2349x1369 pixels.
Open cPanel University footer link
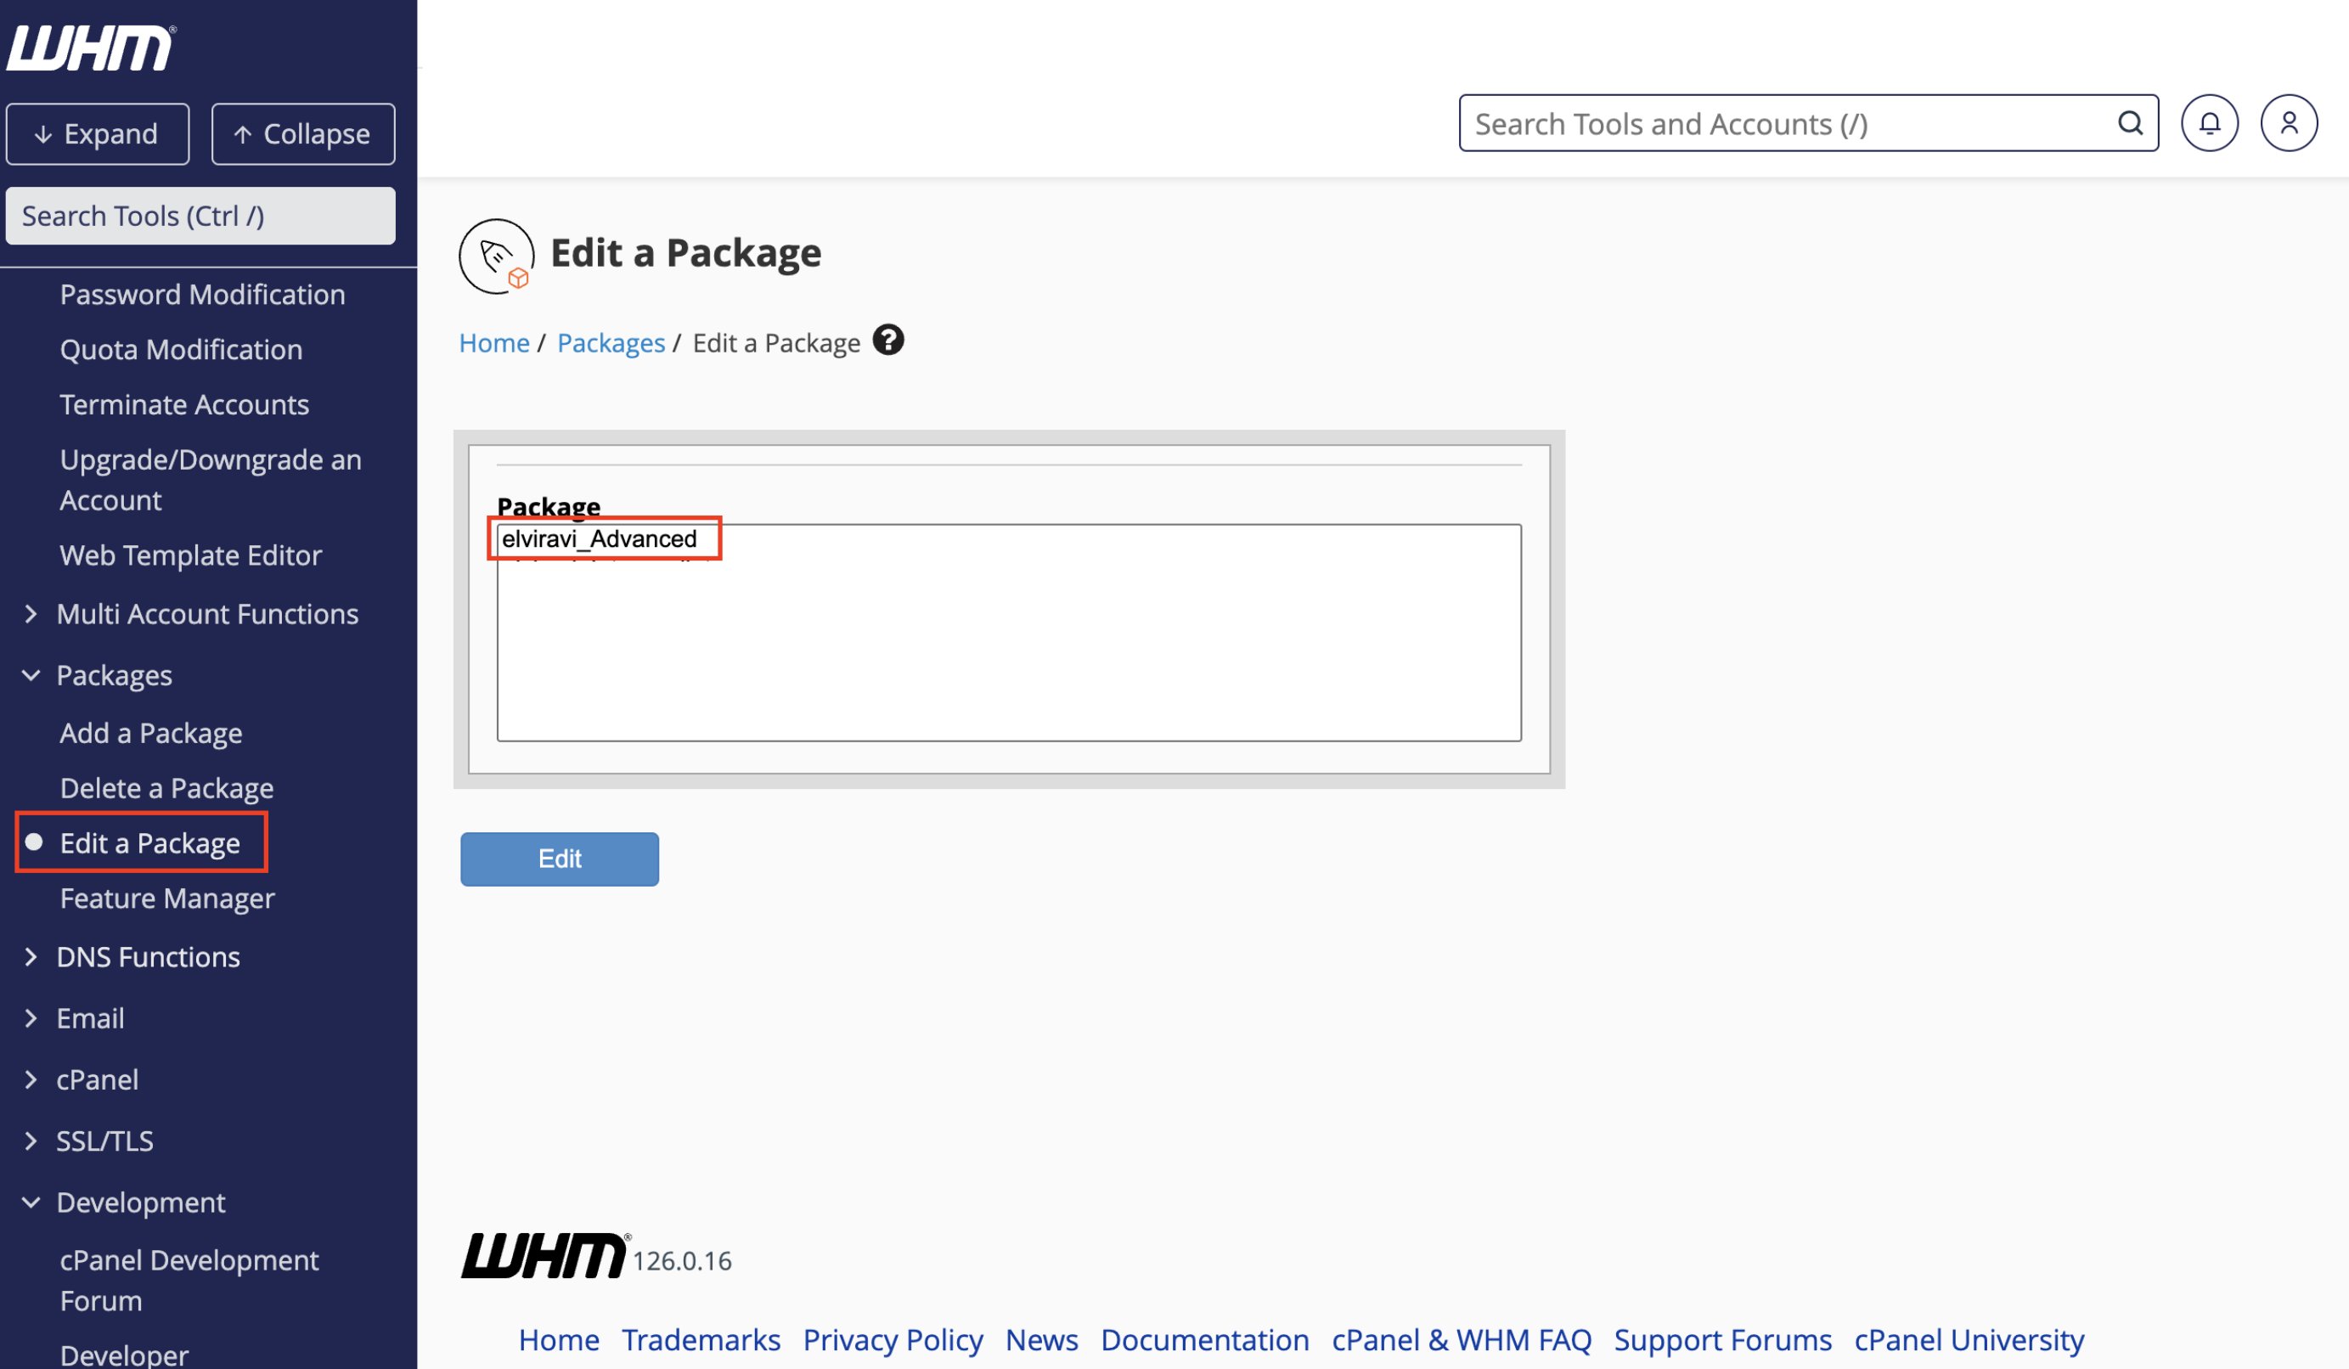click(x=1969, y=1340)
